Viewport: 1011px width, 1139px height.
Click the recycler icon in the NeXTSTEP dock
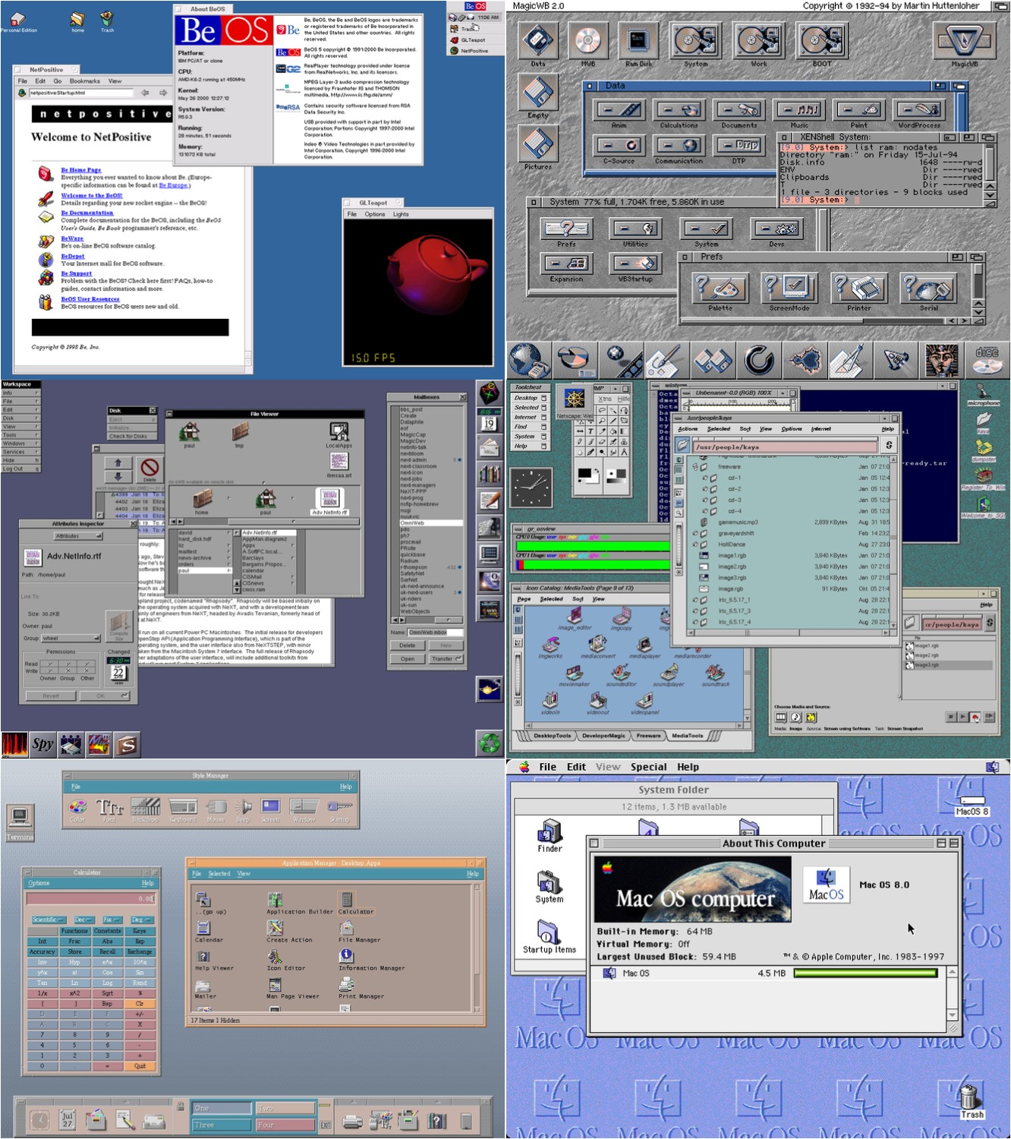[490, 742]
